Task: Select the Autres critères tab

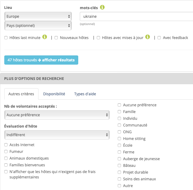Action: 21,94
